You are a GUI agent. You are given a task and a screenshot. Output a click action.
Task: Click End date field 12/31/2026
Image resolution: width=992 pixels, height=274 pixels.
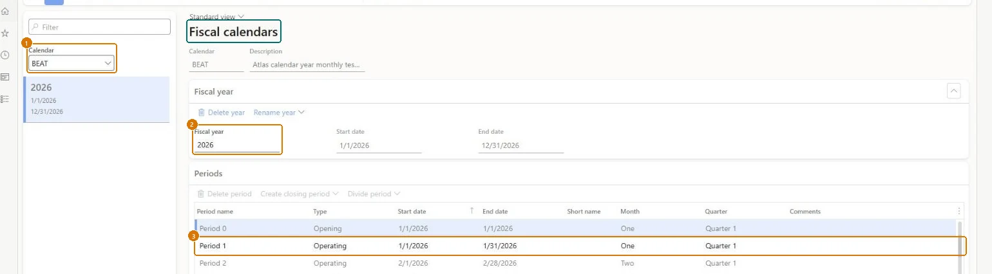click(520, 145)
